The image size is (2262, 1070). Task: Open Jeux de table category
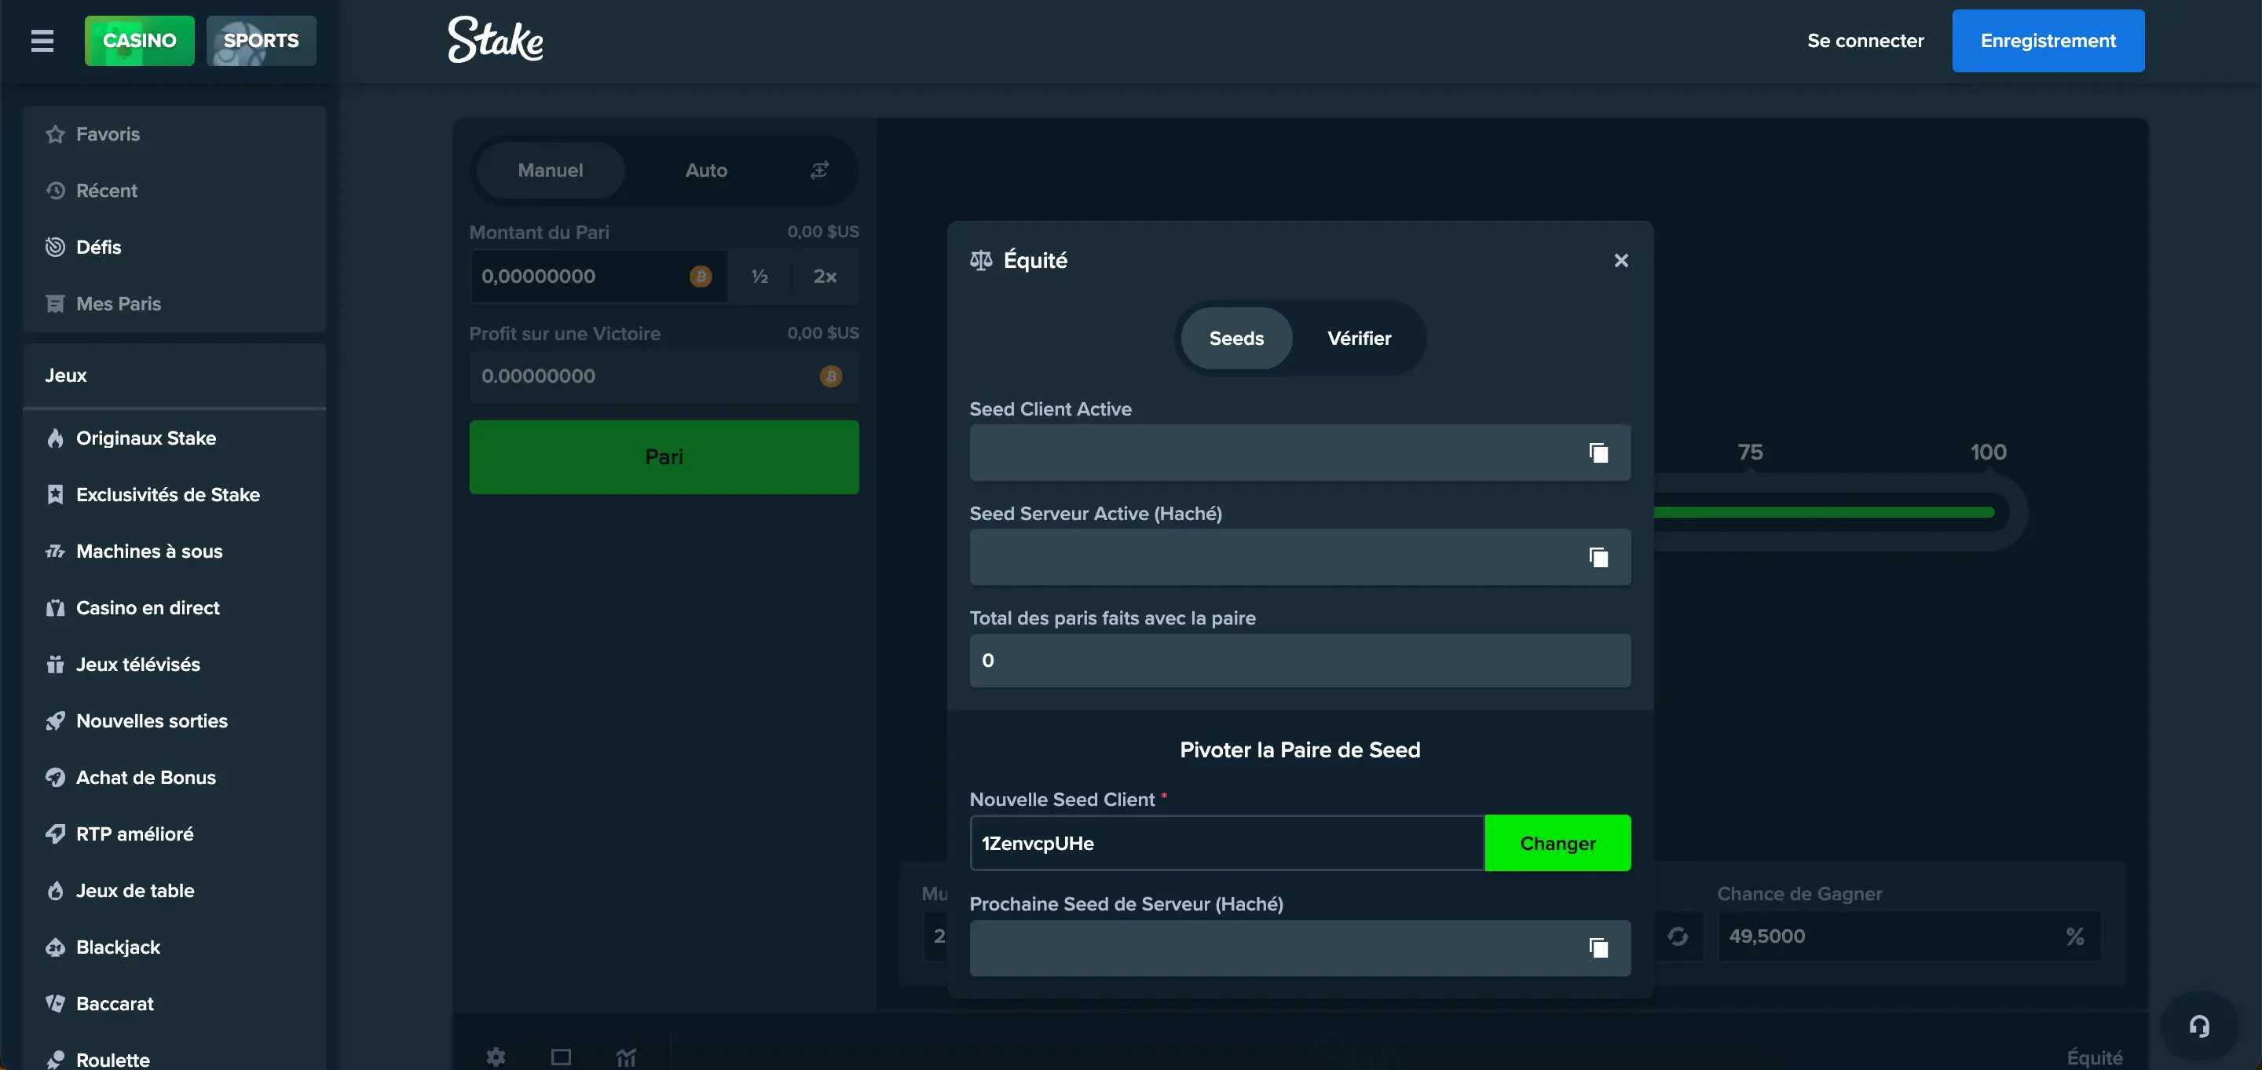pos(174,891)
